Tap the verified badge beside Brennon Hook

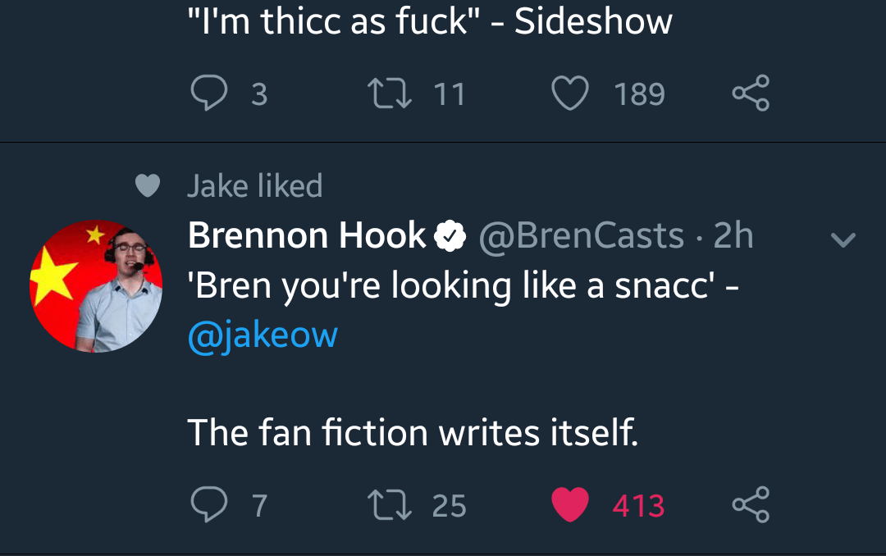[x=450, y=237]
